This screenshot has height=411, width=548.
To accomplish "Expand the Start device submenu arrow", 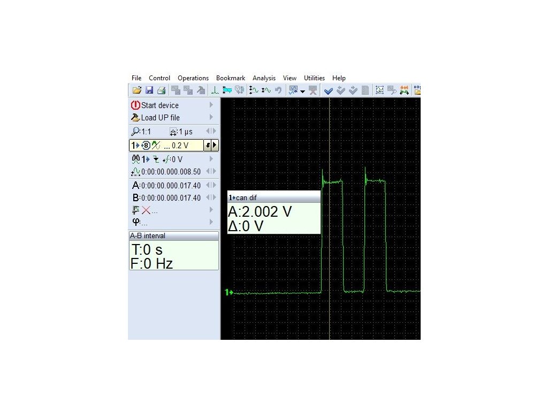I will [211, 105].
